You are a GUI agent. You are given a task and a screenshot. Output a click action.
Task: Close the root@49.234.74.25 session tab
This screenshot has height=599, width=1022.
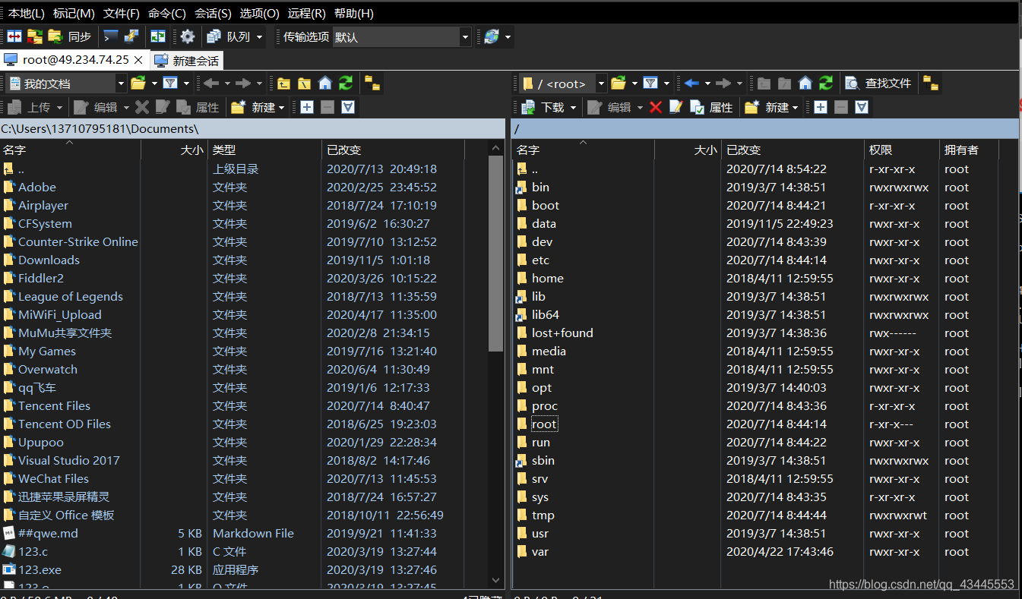pyautogui.click(x=138, y=60)
